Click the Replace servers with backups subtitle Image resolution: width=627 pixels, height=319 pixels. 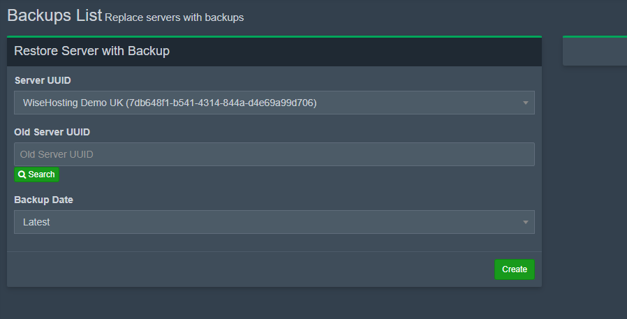(x=174, y=17)
